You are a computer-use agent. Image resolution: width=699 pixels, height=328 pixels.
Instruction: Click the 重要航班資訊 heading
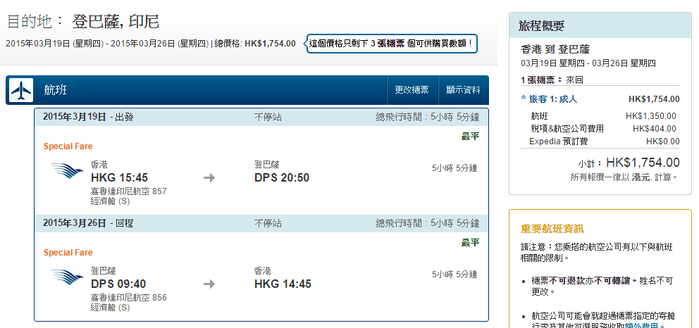pyautogui.click(x=552, y=229)
